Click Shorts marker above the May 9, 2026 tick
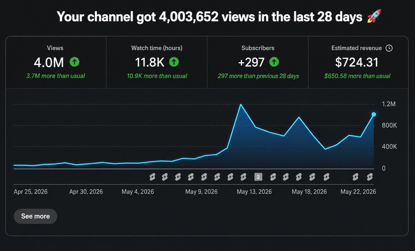The image size is (415, 251). [x=204, y=177]
